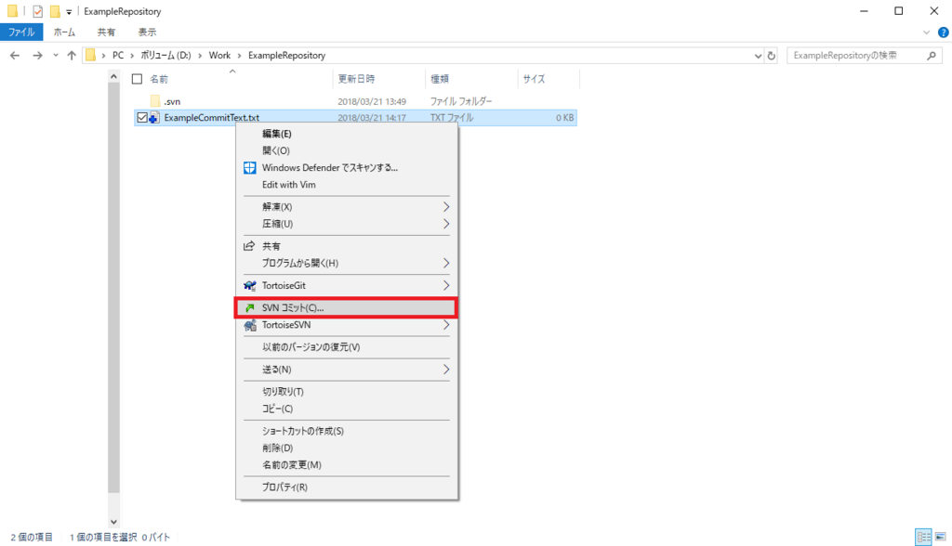Choose Edit with Vim

[x=346, y=185]
